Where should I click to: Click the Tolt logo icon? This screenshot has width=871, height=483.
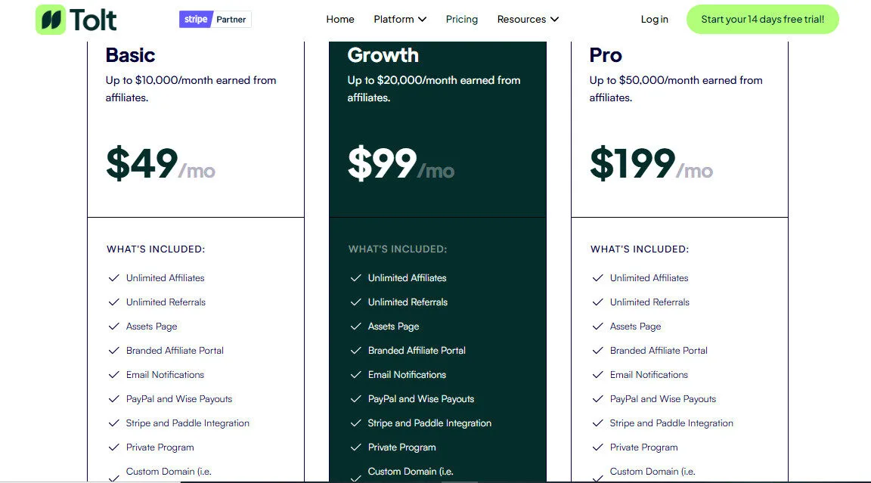click(x=50, y=19)
